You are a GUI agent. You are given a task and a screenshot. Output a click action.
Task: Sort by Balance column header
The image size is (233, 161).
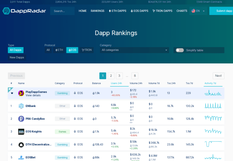[x=97, y=83]
